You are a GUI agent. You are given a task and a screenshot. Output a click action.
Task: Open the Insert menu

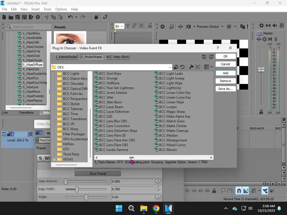click(x=35, y=9)
